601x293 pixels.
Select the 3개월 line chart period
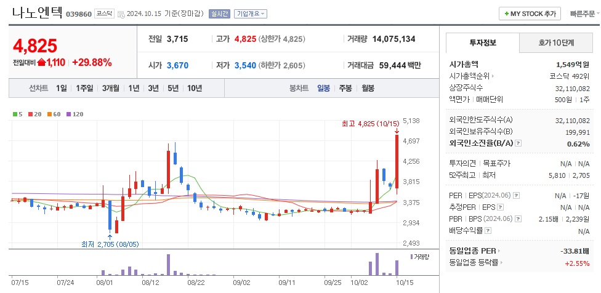[x=111, y=88]
